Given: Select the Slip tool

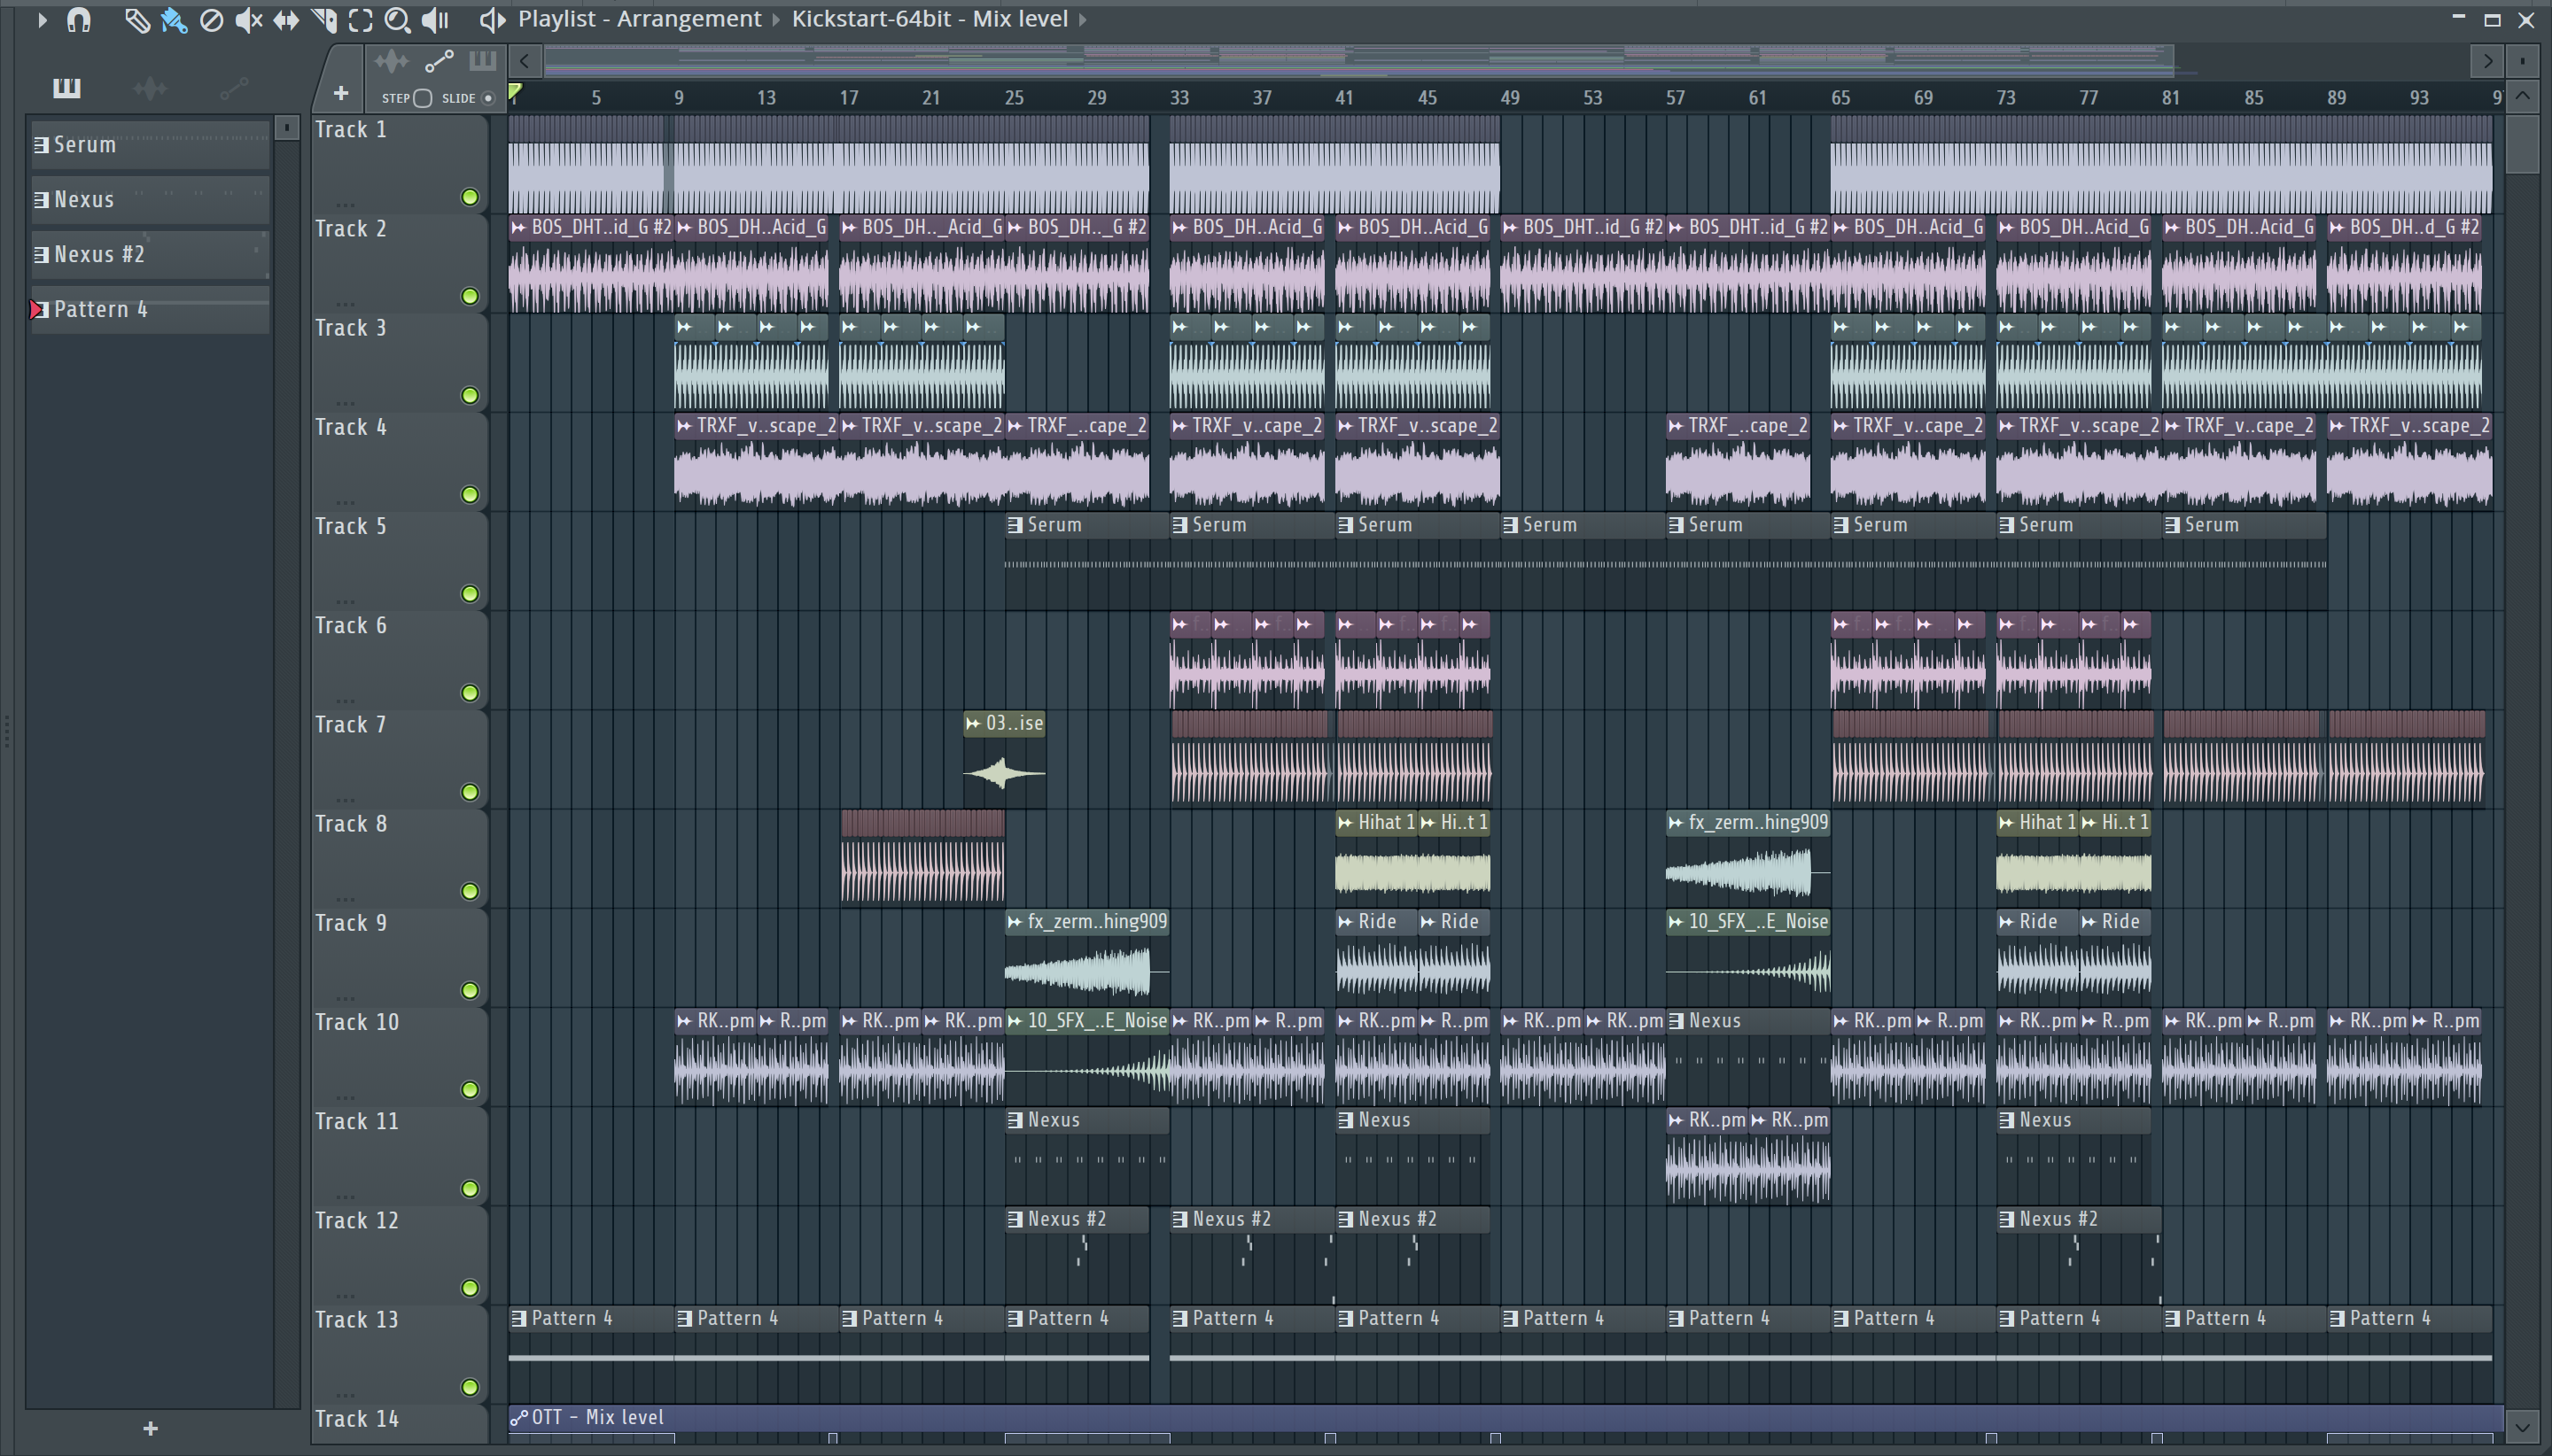Looking at the screenshot, I should [286, 19].
